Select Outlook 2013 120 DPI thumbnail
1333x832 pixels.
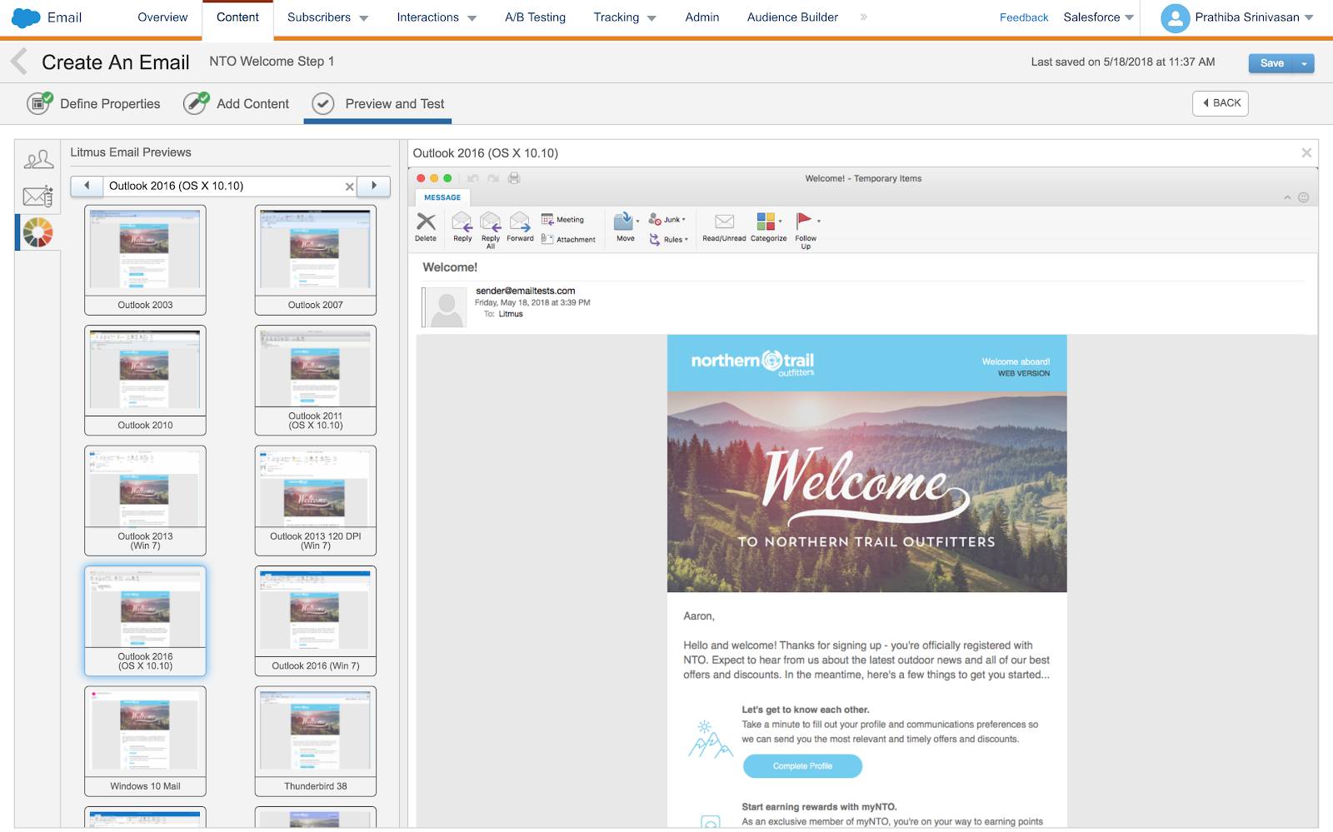316,501
